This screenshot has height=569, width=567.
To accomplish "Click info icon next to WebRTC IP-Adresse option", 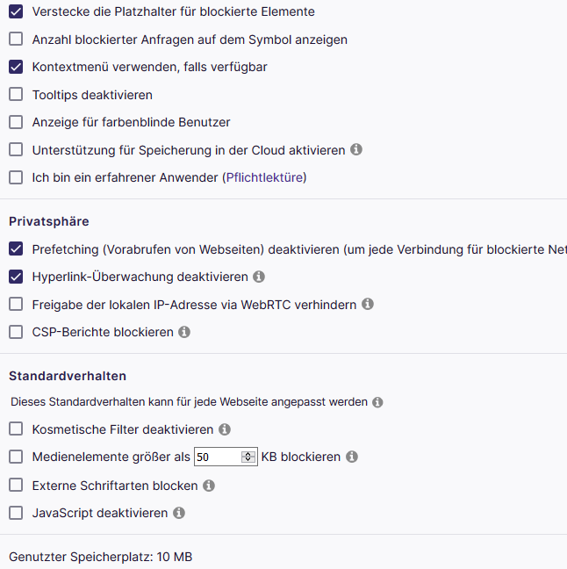I will pos(368,305).
